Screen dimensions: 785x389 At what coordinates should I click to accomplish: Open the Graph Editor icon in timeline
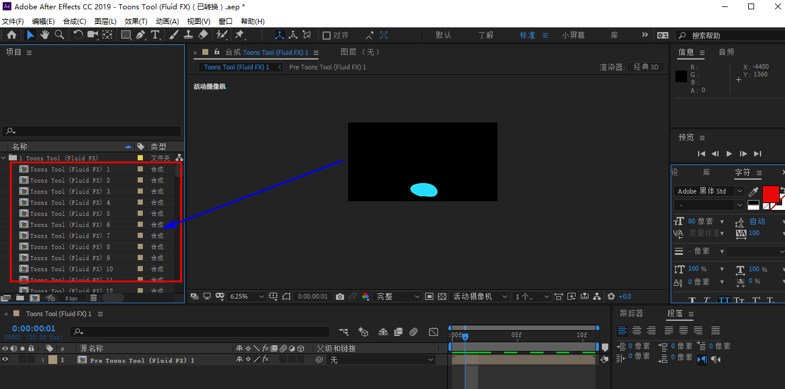[x=433, y=332]
